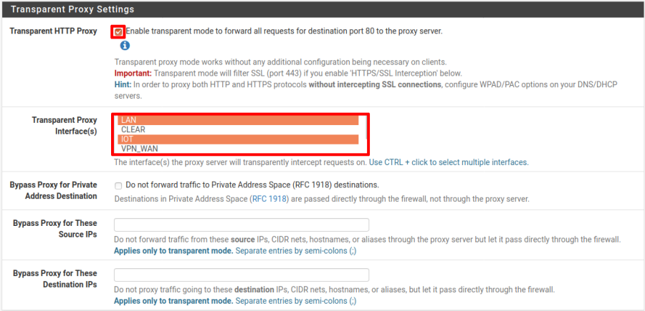Click the 'Transparent Proxy Interface(s)' row label
This screenshot has height=311, width=645.
pyautogui.click(x=64, y=126)
